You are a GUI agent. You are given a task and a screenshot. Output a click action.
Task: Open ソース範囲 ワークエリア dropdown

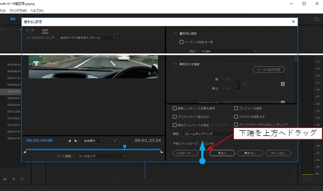click(102, 156)
